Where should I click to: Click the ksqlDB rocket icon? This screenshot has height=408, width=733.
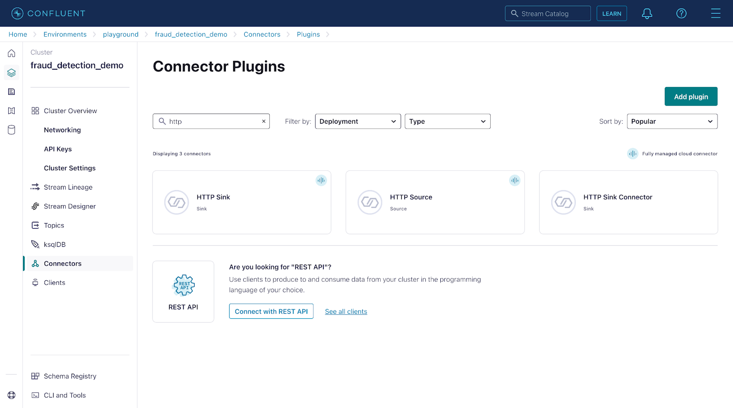tap(35, 244)
